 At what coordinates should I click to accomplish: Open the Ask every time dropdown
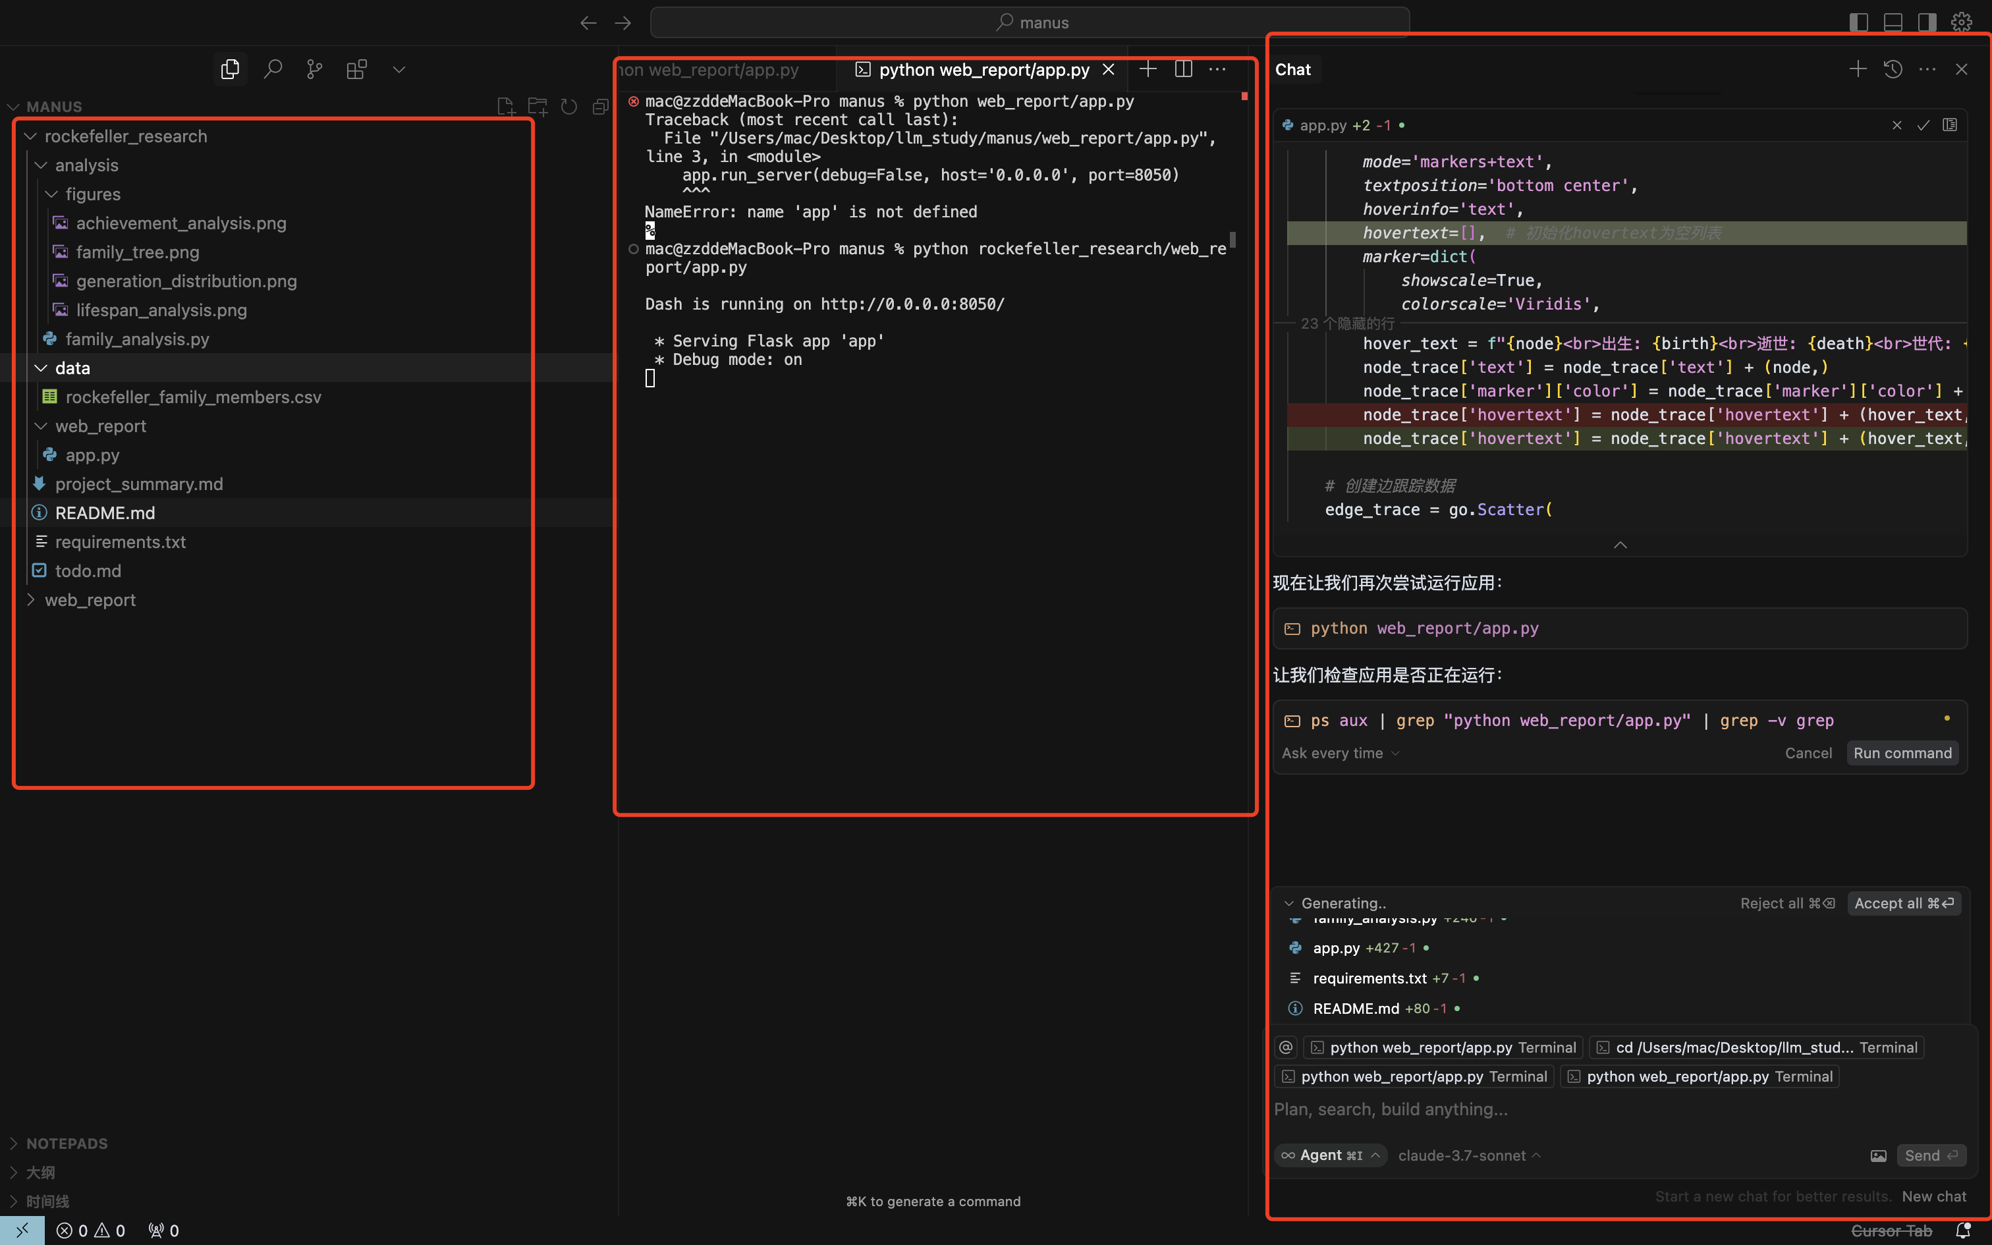pos(1339,752)
